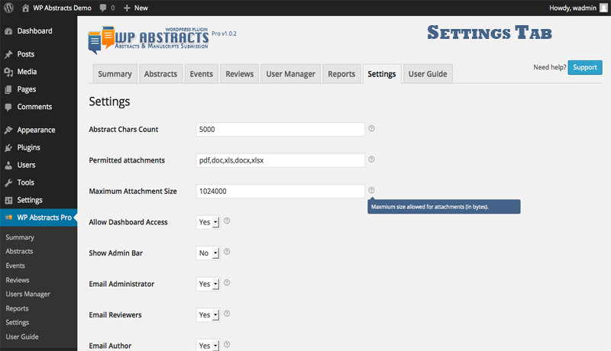
Task: Click help icon beside Email Reviewers
Action: (227, 314)
